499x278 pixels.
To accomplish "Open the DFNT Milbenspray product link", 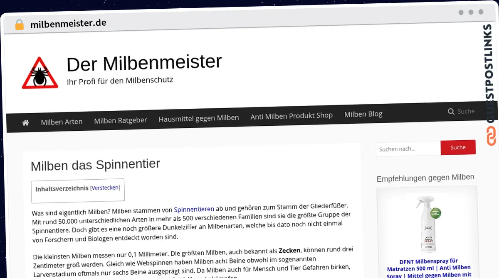I will 429,268.
